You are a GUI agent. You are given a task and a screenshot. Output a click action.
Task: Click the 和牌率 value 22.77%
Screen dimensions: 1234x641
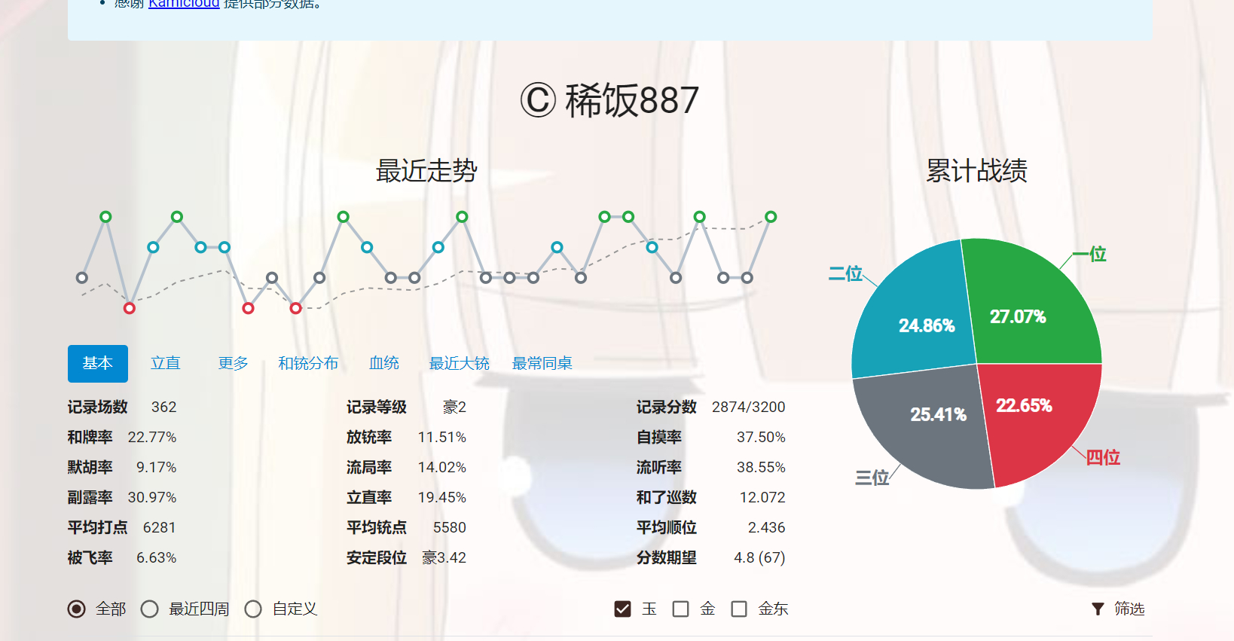click(152, 438)
